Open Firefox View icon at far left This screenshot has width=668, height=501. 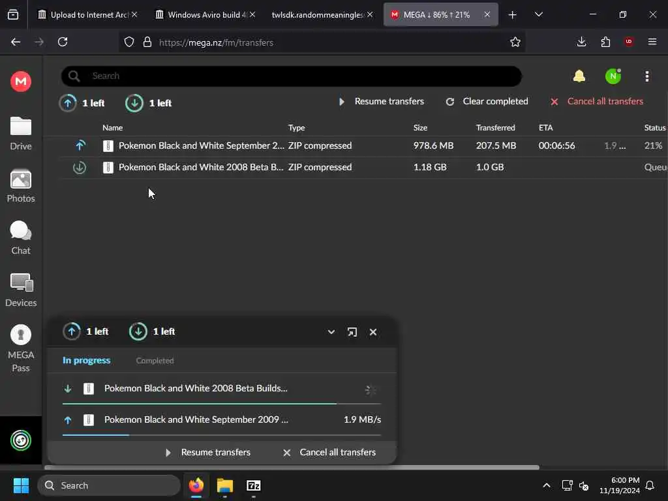click(13, 15)
